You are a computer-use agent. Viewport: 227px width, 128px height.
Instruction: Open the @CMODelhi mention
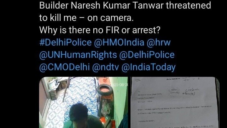tap(64, 67)
